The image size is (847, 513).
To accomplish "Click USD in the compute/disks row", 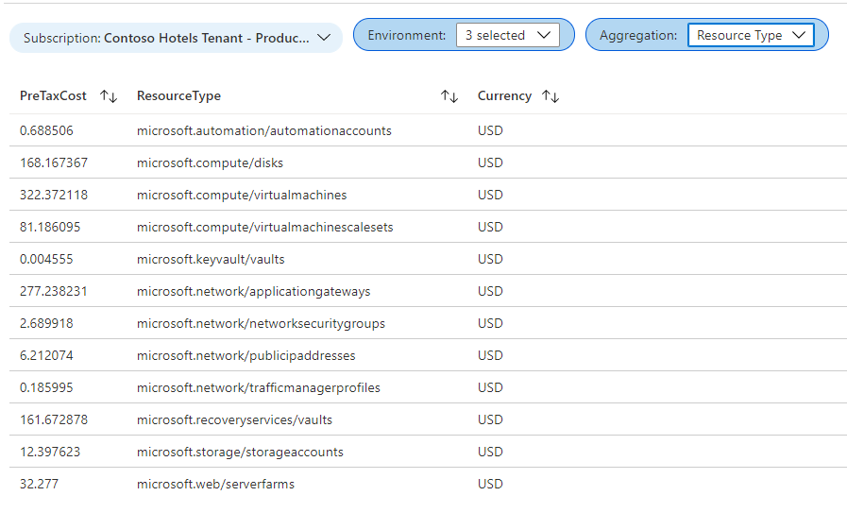I will tap(490, 162).
